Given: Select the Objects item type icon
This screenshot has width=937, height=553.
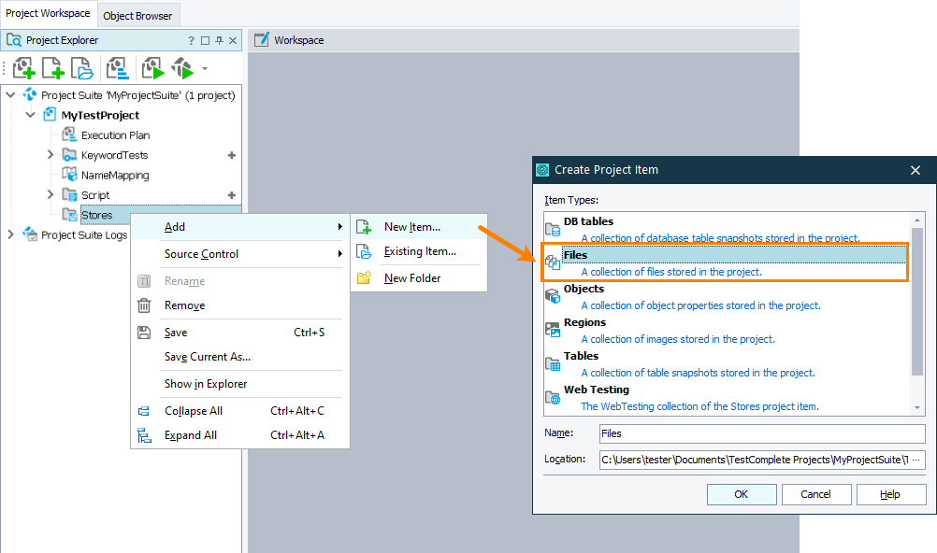Looking at the screenshot, I should (x=552, y=294).
